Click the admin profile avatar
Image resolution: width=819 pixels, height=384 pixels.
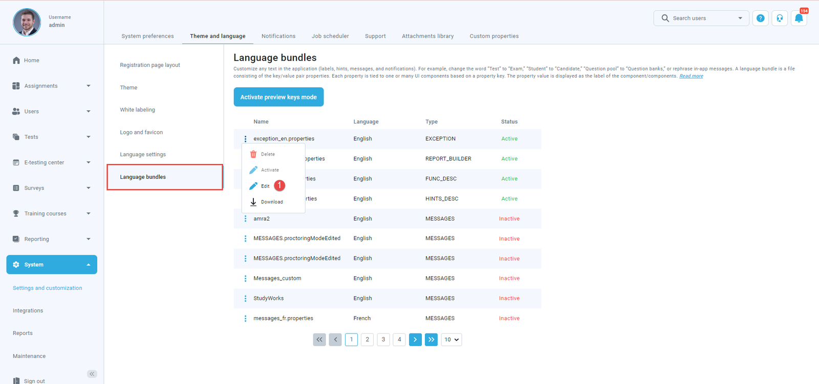click(x=27, y=22)
